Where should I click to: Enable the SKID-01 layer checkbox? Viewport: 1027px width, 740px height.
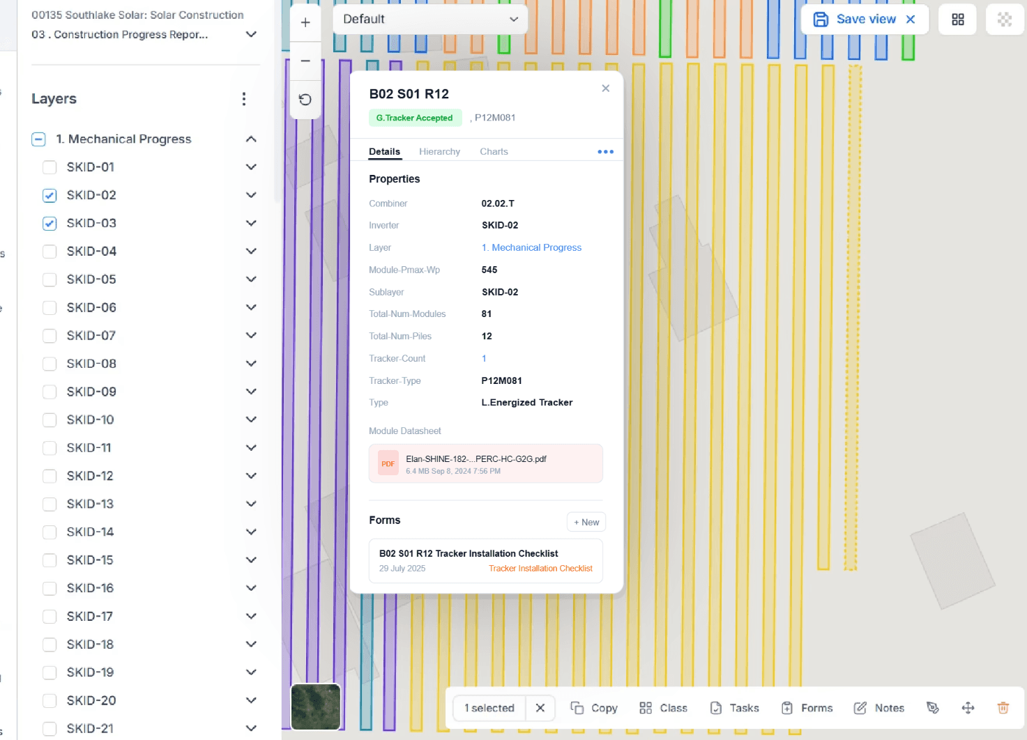(50, 167)
